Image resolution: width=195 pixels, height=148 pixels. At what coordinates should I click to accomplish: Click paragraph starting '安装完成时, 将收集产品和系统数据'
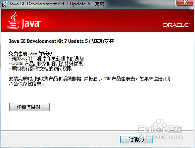point(89,81)
